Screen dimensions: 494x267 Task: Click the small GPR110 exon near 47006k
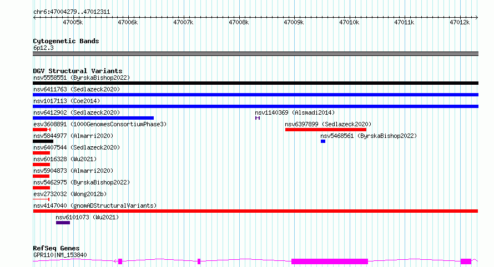tap(120, 261)
